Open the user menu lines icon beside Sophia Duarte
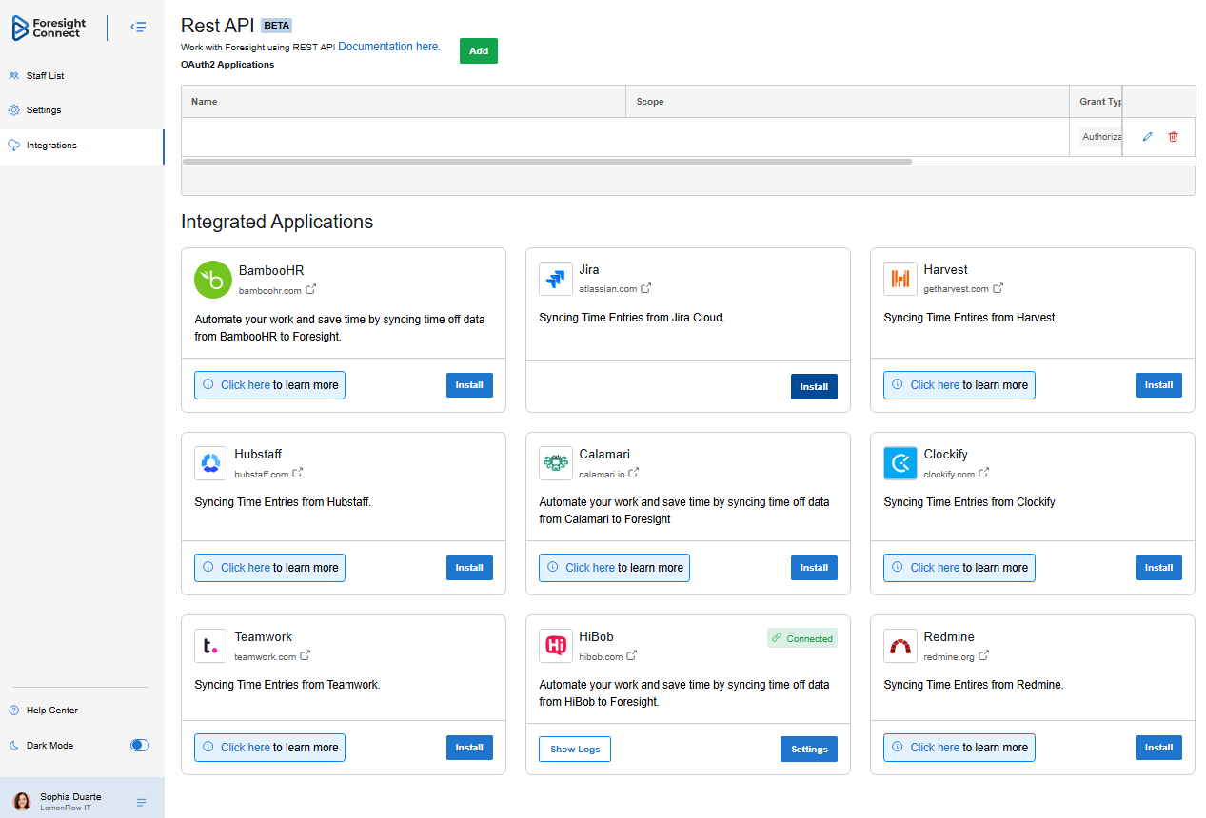The image size is (1206, 818). [x=142, y=802]
